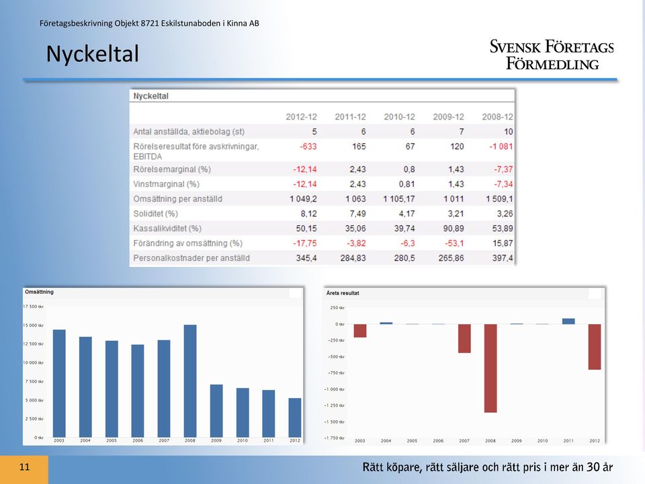
Task: Select the 2008-12 column header
Action: (x=497, y=117)
